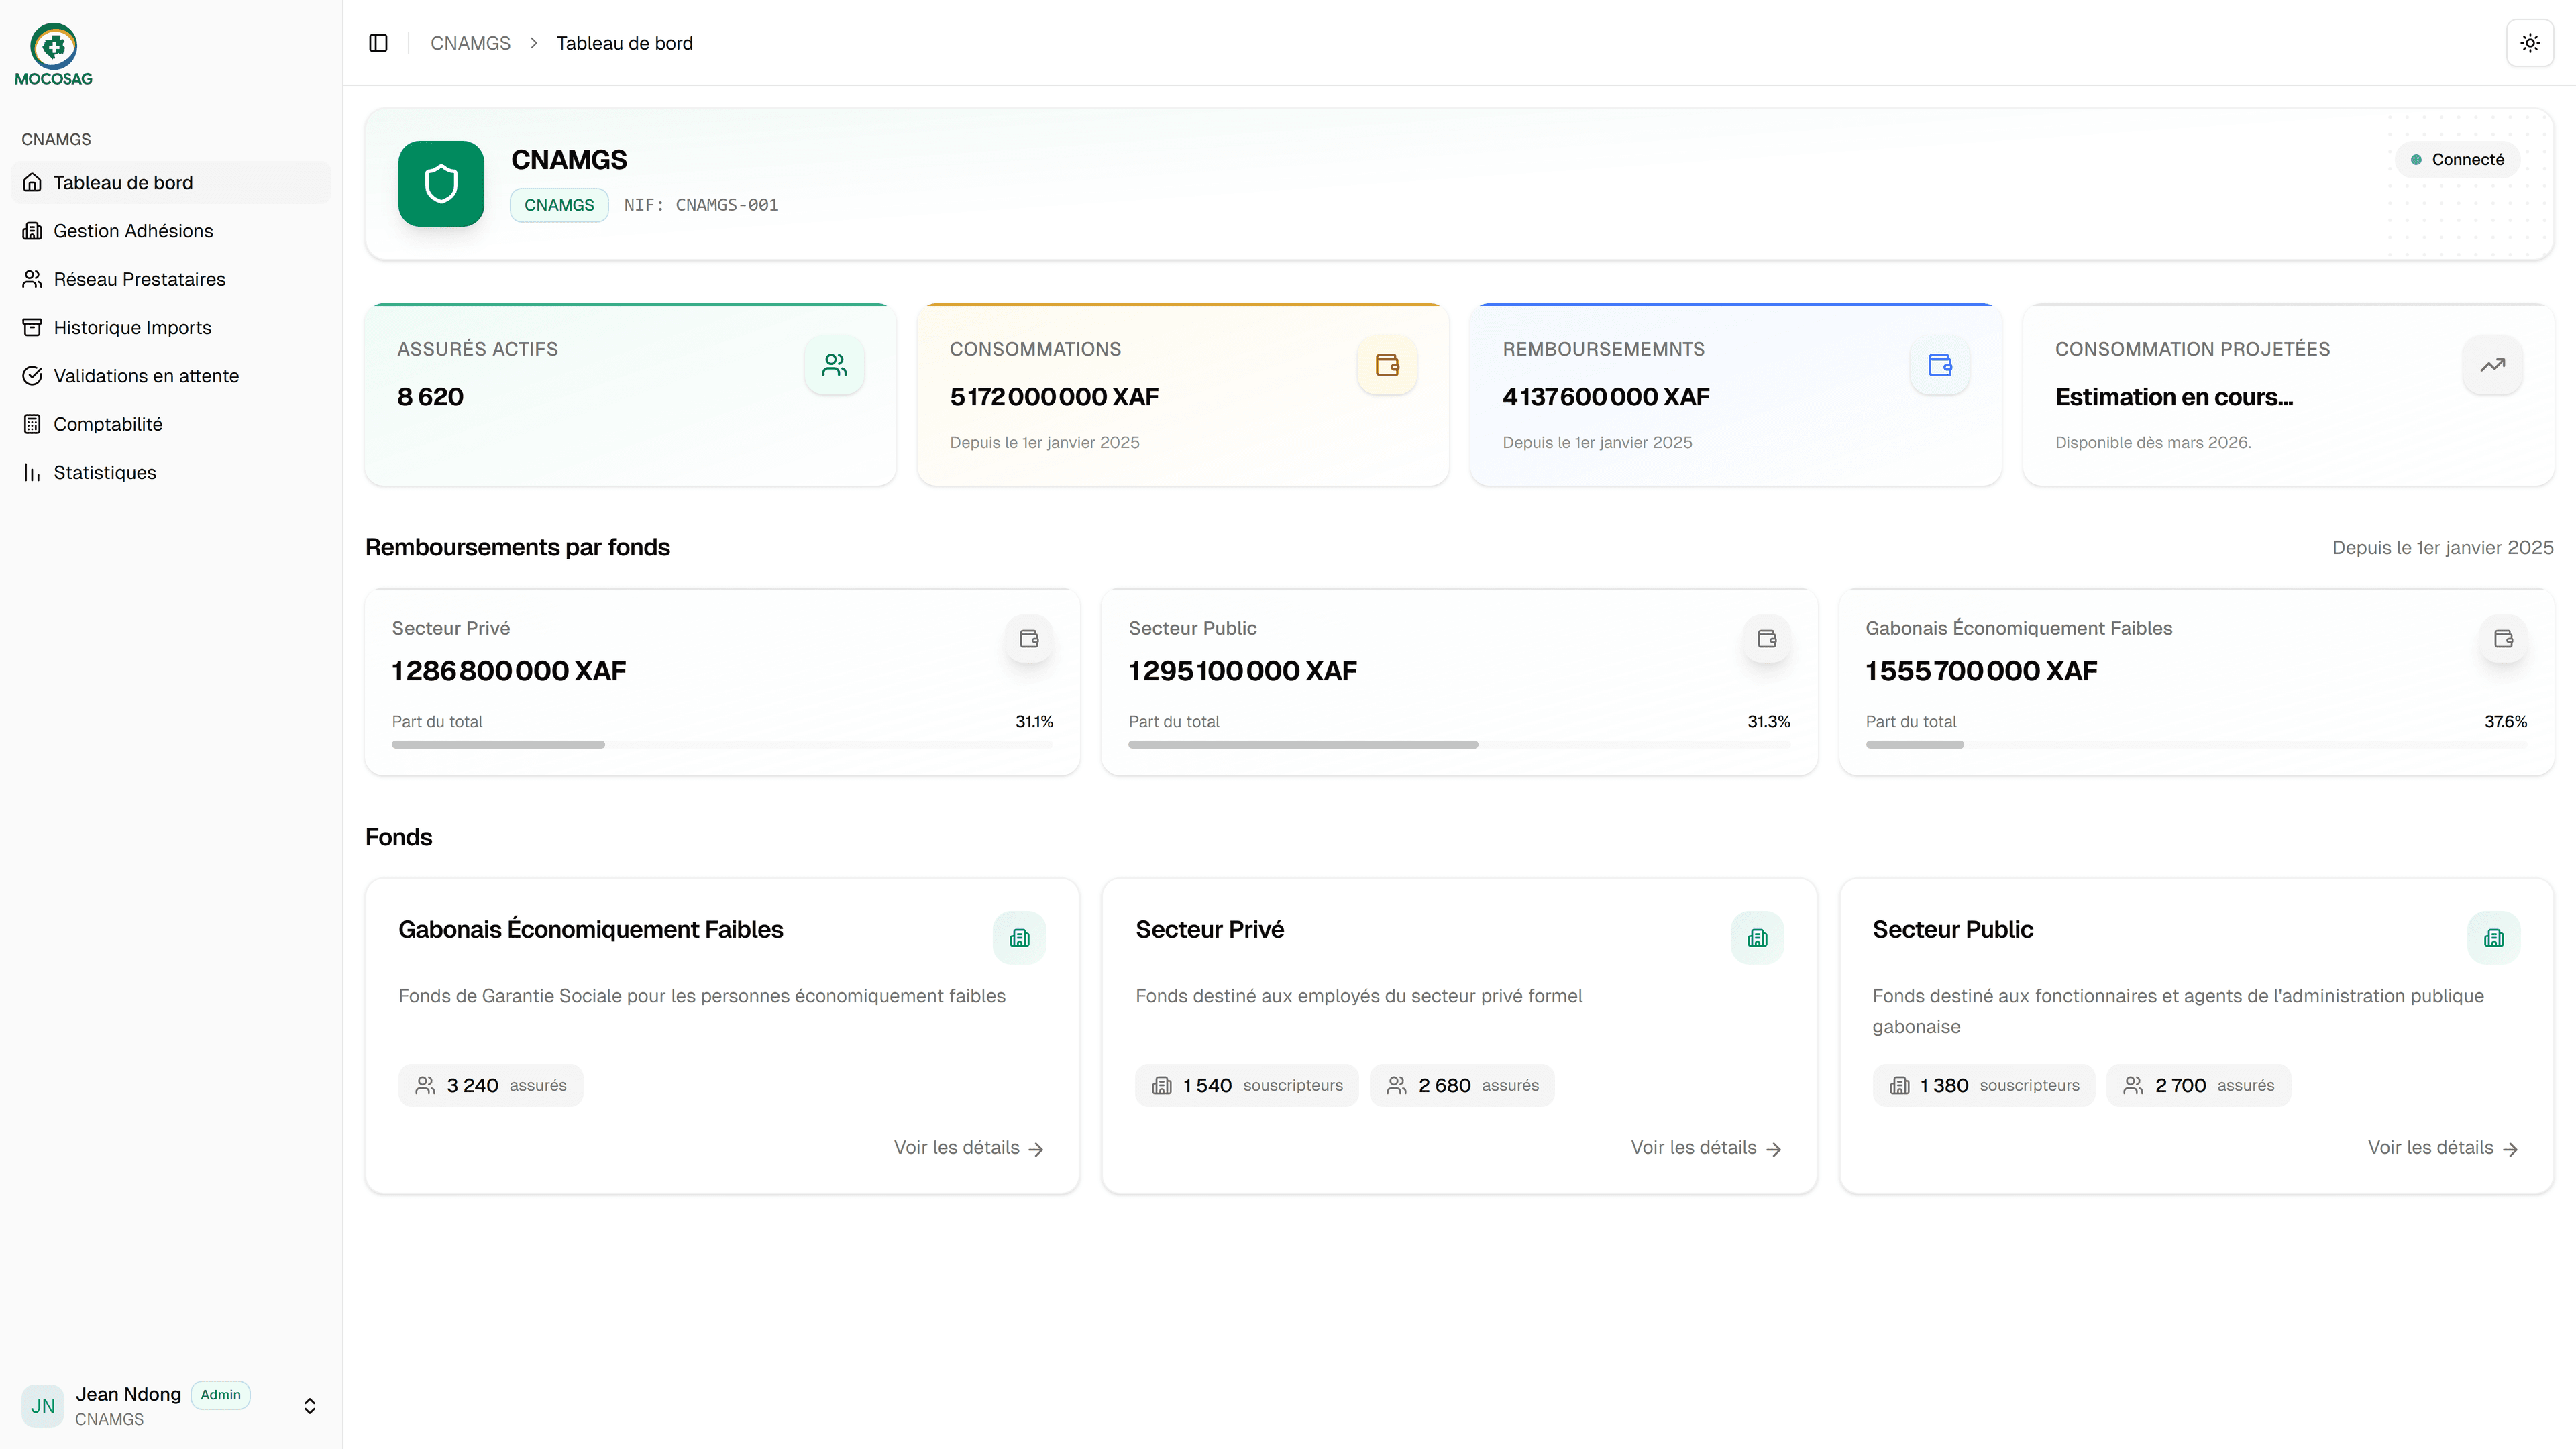Click the 5 172 000 000 XAF consumption value
2576x1449 pixels.
coord(1054,397)
